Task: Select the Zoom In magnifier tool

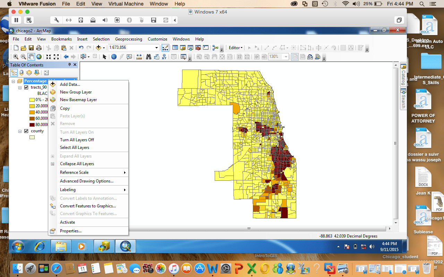Action: tap(16, 57)
